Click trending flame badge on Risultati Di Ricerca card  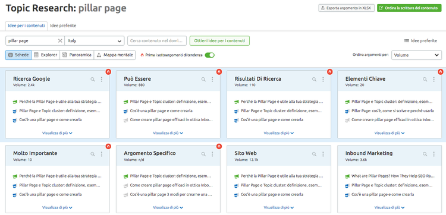pyautogui.click(x=329, y=72)
